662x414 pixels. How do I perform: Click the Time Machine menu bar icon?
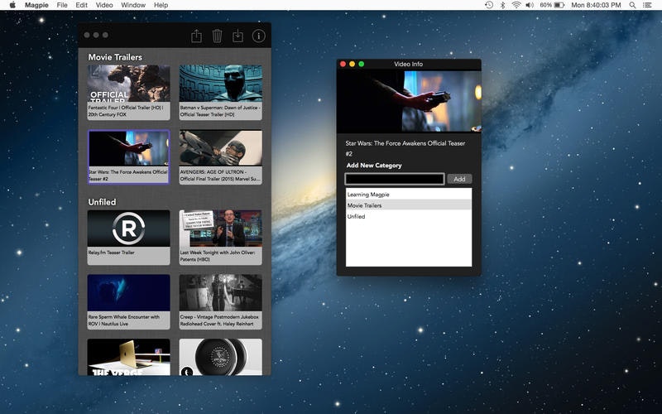tap(489, 5)
